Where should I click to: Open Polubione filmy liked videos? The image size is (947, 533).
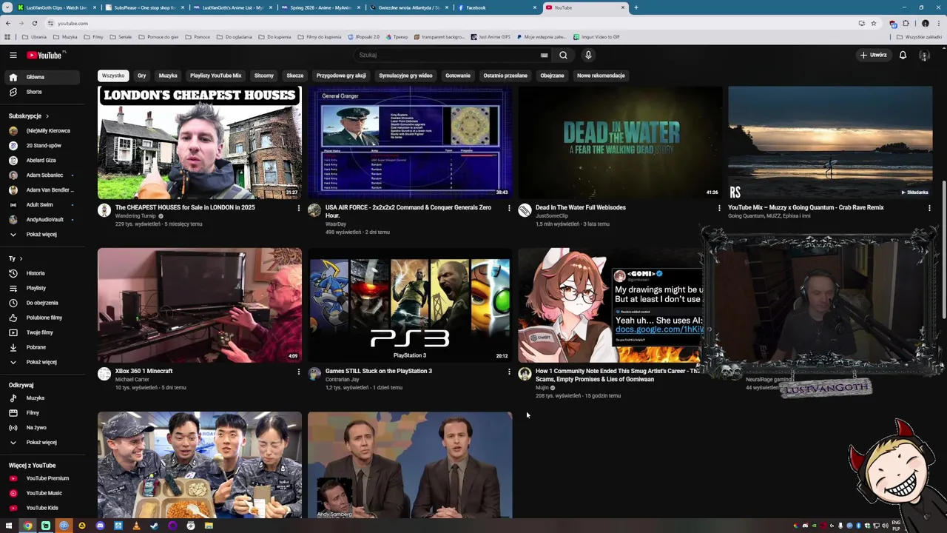(43, 318)
